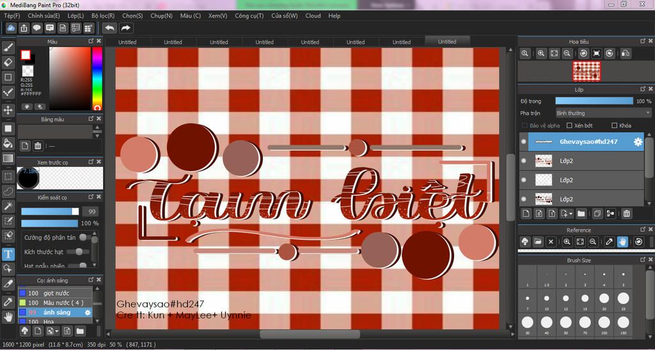
Task: Toggle visibility of Ghevaysao#hd247 layer
Action: pyautogui.click(x=524, y=141)
